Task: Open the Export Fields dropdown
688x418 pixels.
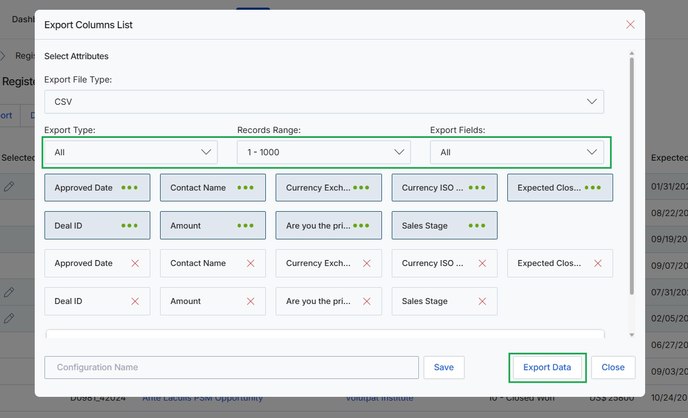Action: pyautogui.click(x=517, y=152)
